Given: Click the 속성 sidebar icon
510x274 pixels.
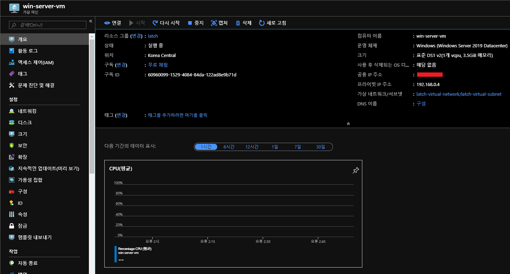Looking at the screenshot, I should [11, 214].
